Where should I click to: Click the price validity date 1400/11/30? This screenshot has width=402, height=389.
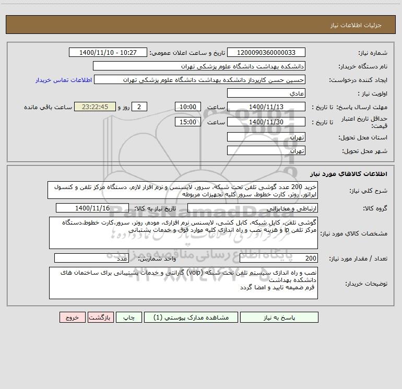[266, 122]
